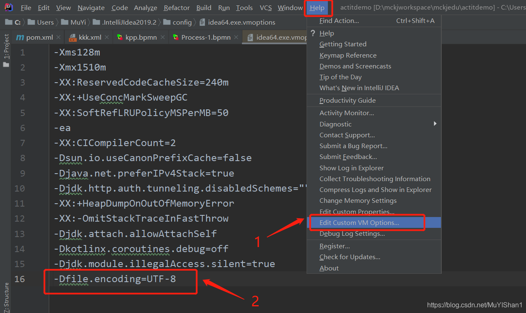The image size is (526, 313).
Task: Close the pom.xml tab
Action: [58, 37]
